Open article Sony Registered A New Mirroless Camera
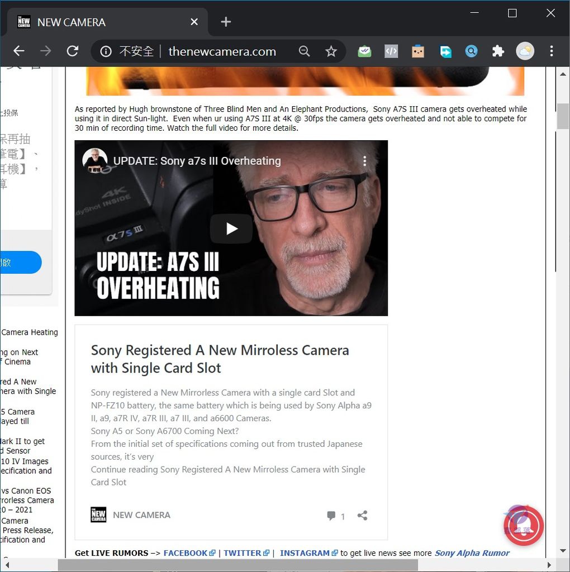Screen dimensions: 570x572 (x=220, y=359)
